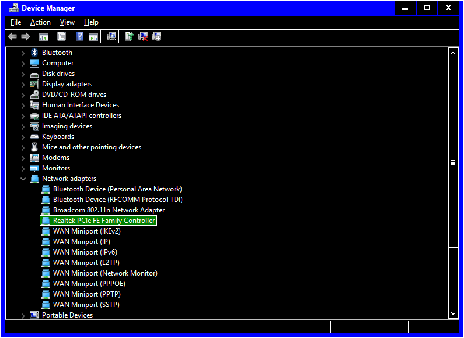464x338 pixels.
Task: Maximize the Device Manager window
Action: (427, 8)
